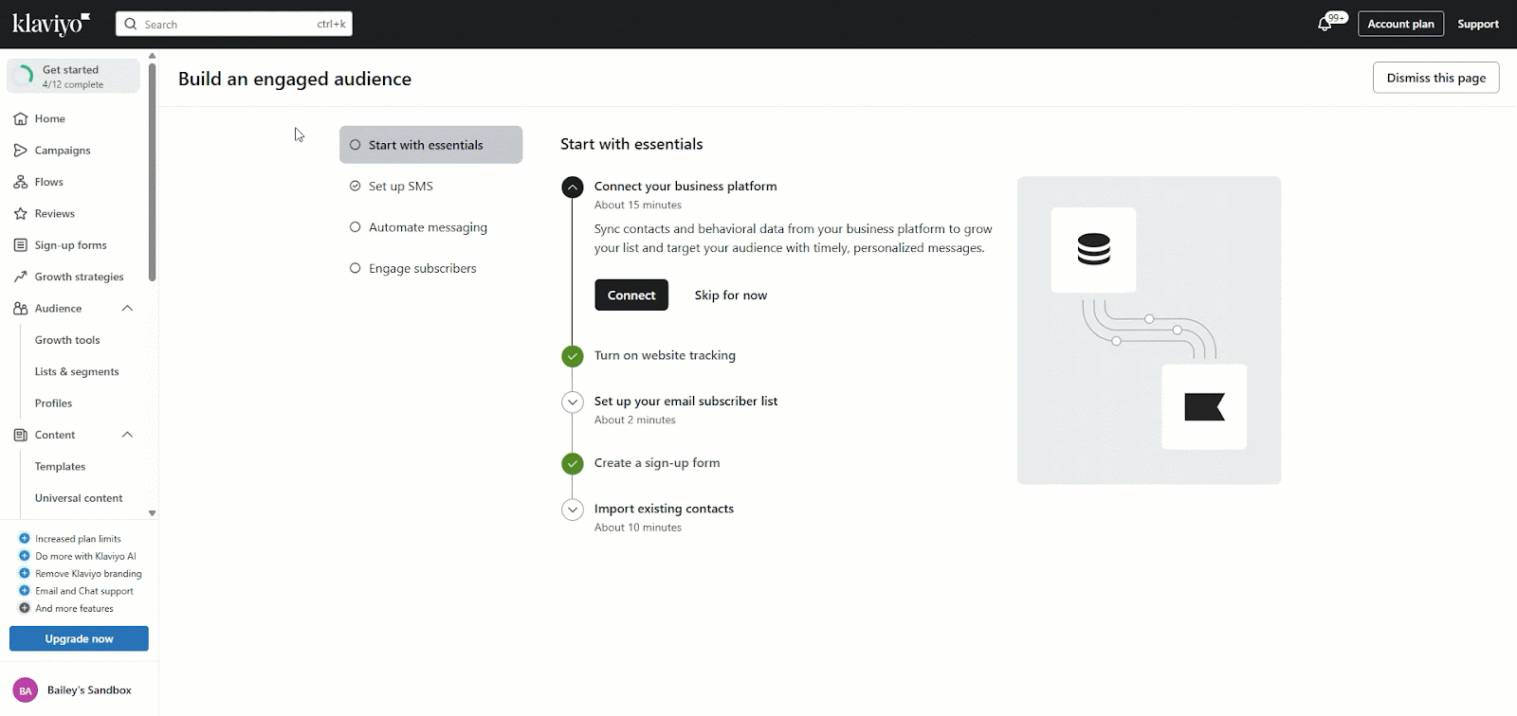The height and width of the screenshot is (716, 1517).
Task: Expand Import existing contacts step
Action: click(x=573, y=510)
